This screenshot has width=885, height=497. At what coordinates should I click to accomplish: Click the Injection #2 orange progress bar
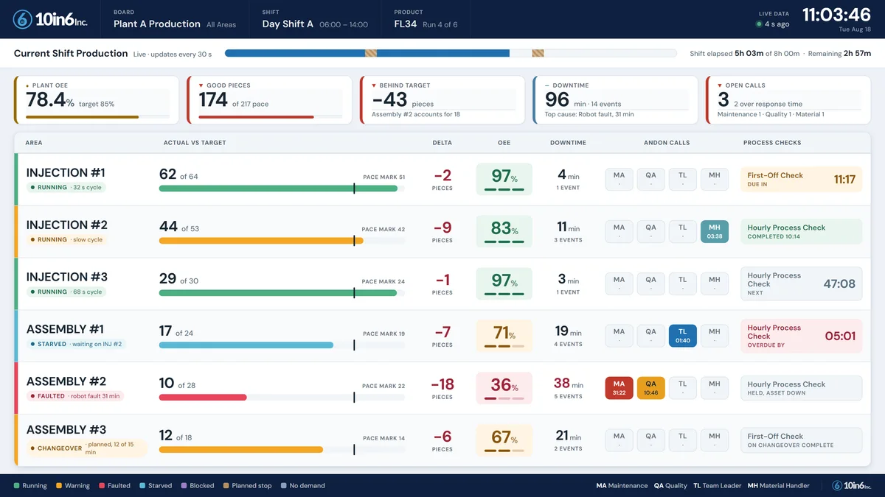click(x=261, y=241)
